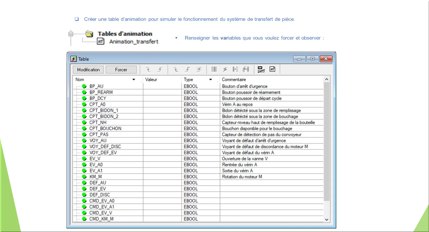This screenshot has width=429, height=232.
Task: Click the Valeur cell of BP_DCY
Action: [x=162, y=98]
